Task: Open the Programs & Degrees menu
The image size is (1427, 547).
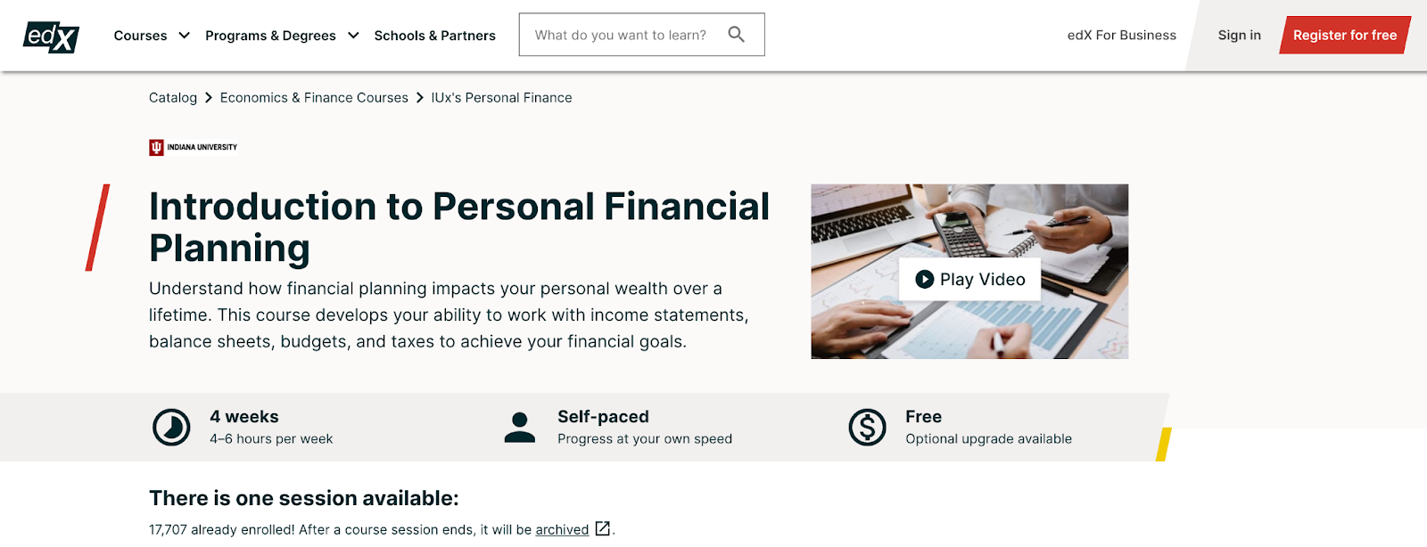Action: tap(270, 36)
